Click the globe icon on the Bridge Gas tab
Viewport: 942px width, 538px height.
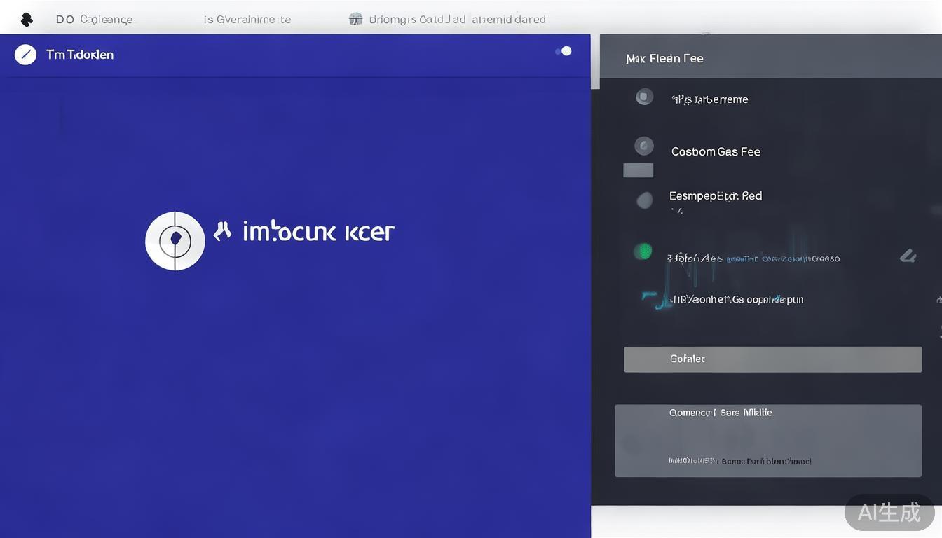click(356, 19)
